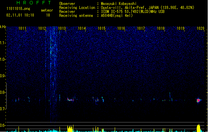Click the kHz axis unit label

[3, 27]
